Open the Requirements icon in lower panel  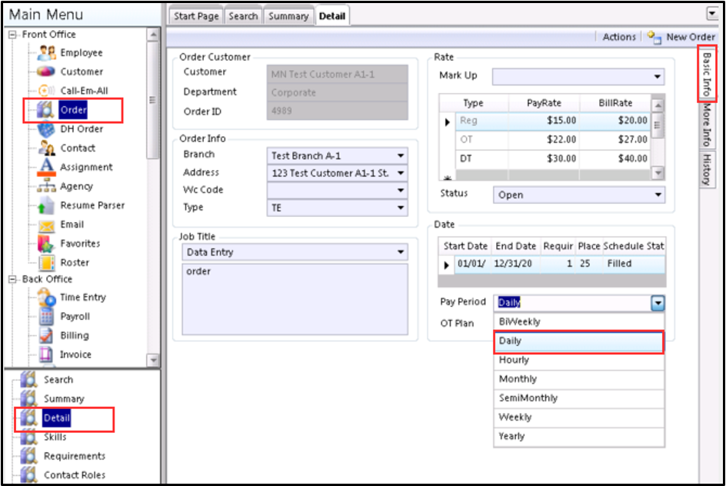pyautogui.click(x=28, y=456)
